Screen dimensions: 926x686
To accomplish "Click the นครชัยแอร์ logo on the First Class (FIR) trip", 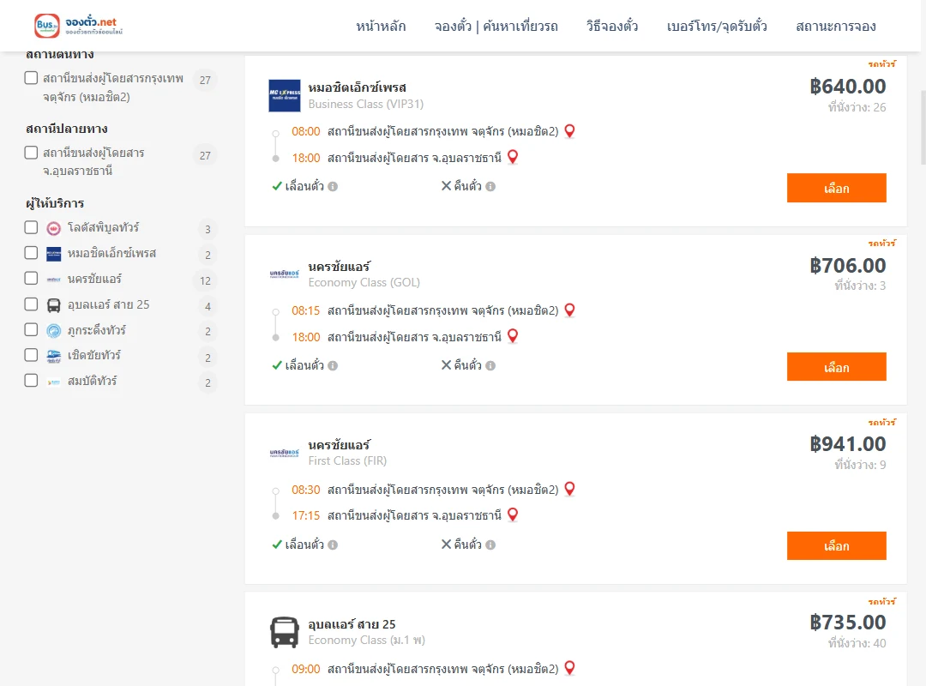I will 285,454.
